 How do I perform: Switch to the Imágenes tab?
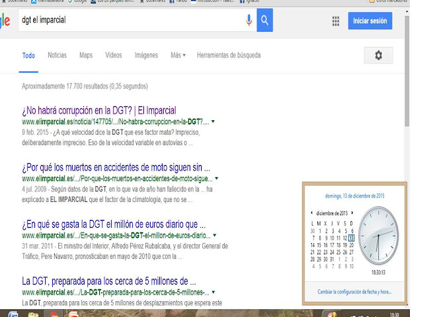click(x=146, y=55)
